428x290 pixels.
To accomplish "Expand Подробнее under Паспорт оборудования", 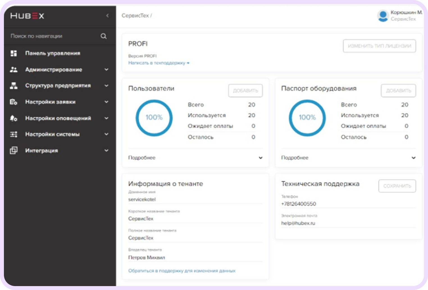I will pos(413,158).
